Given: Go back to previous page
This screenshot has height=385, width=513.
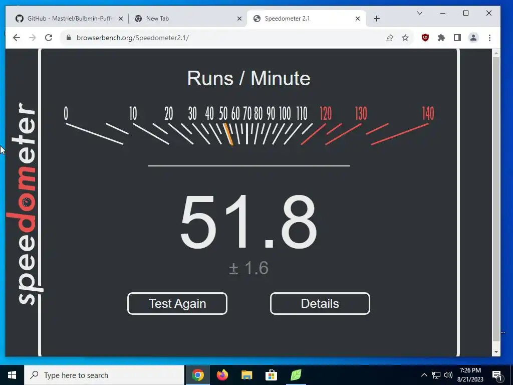Looking at the screenshot, I should coord(17,38).
